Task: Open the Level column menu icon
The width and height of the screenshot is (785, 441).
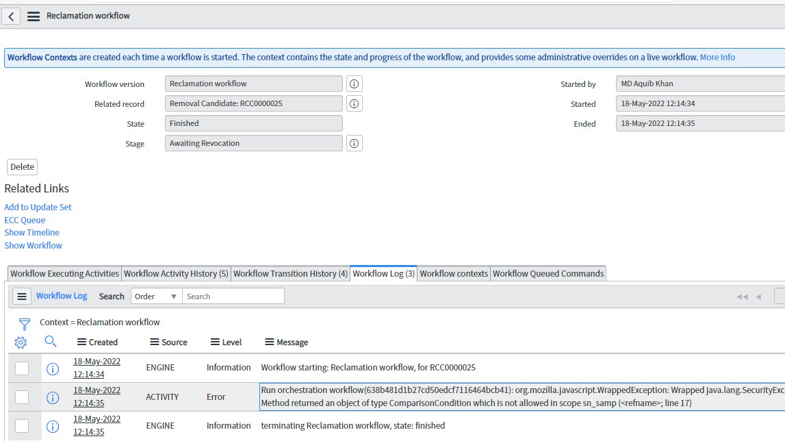Action: point(215,342)
